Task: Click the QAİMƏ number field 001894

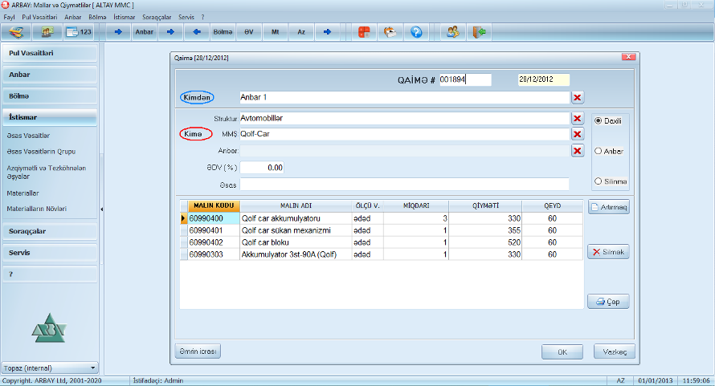Action: [x=465, y=79]
